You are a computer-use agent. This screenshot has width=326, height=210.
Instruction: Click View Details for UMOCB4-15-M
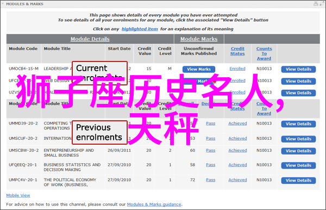(x=298, y=69)
